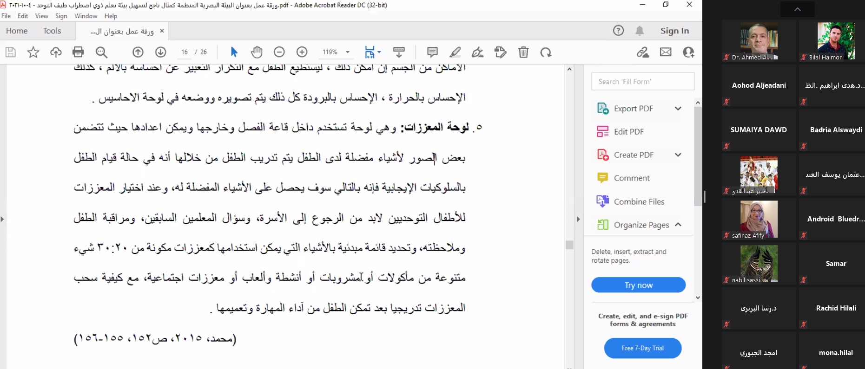Expand Export PDF options chevron
The image size is (865, 369).
(678, 109)
